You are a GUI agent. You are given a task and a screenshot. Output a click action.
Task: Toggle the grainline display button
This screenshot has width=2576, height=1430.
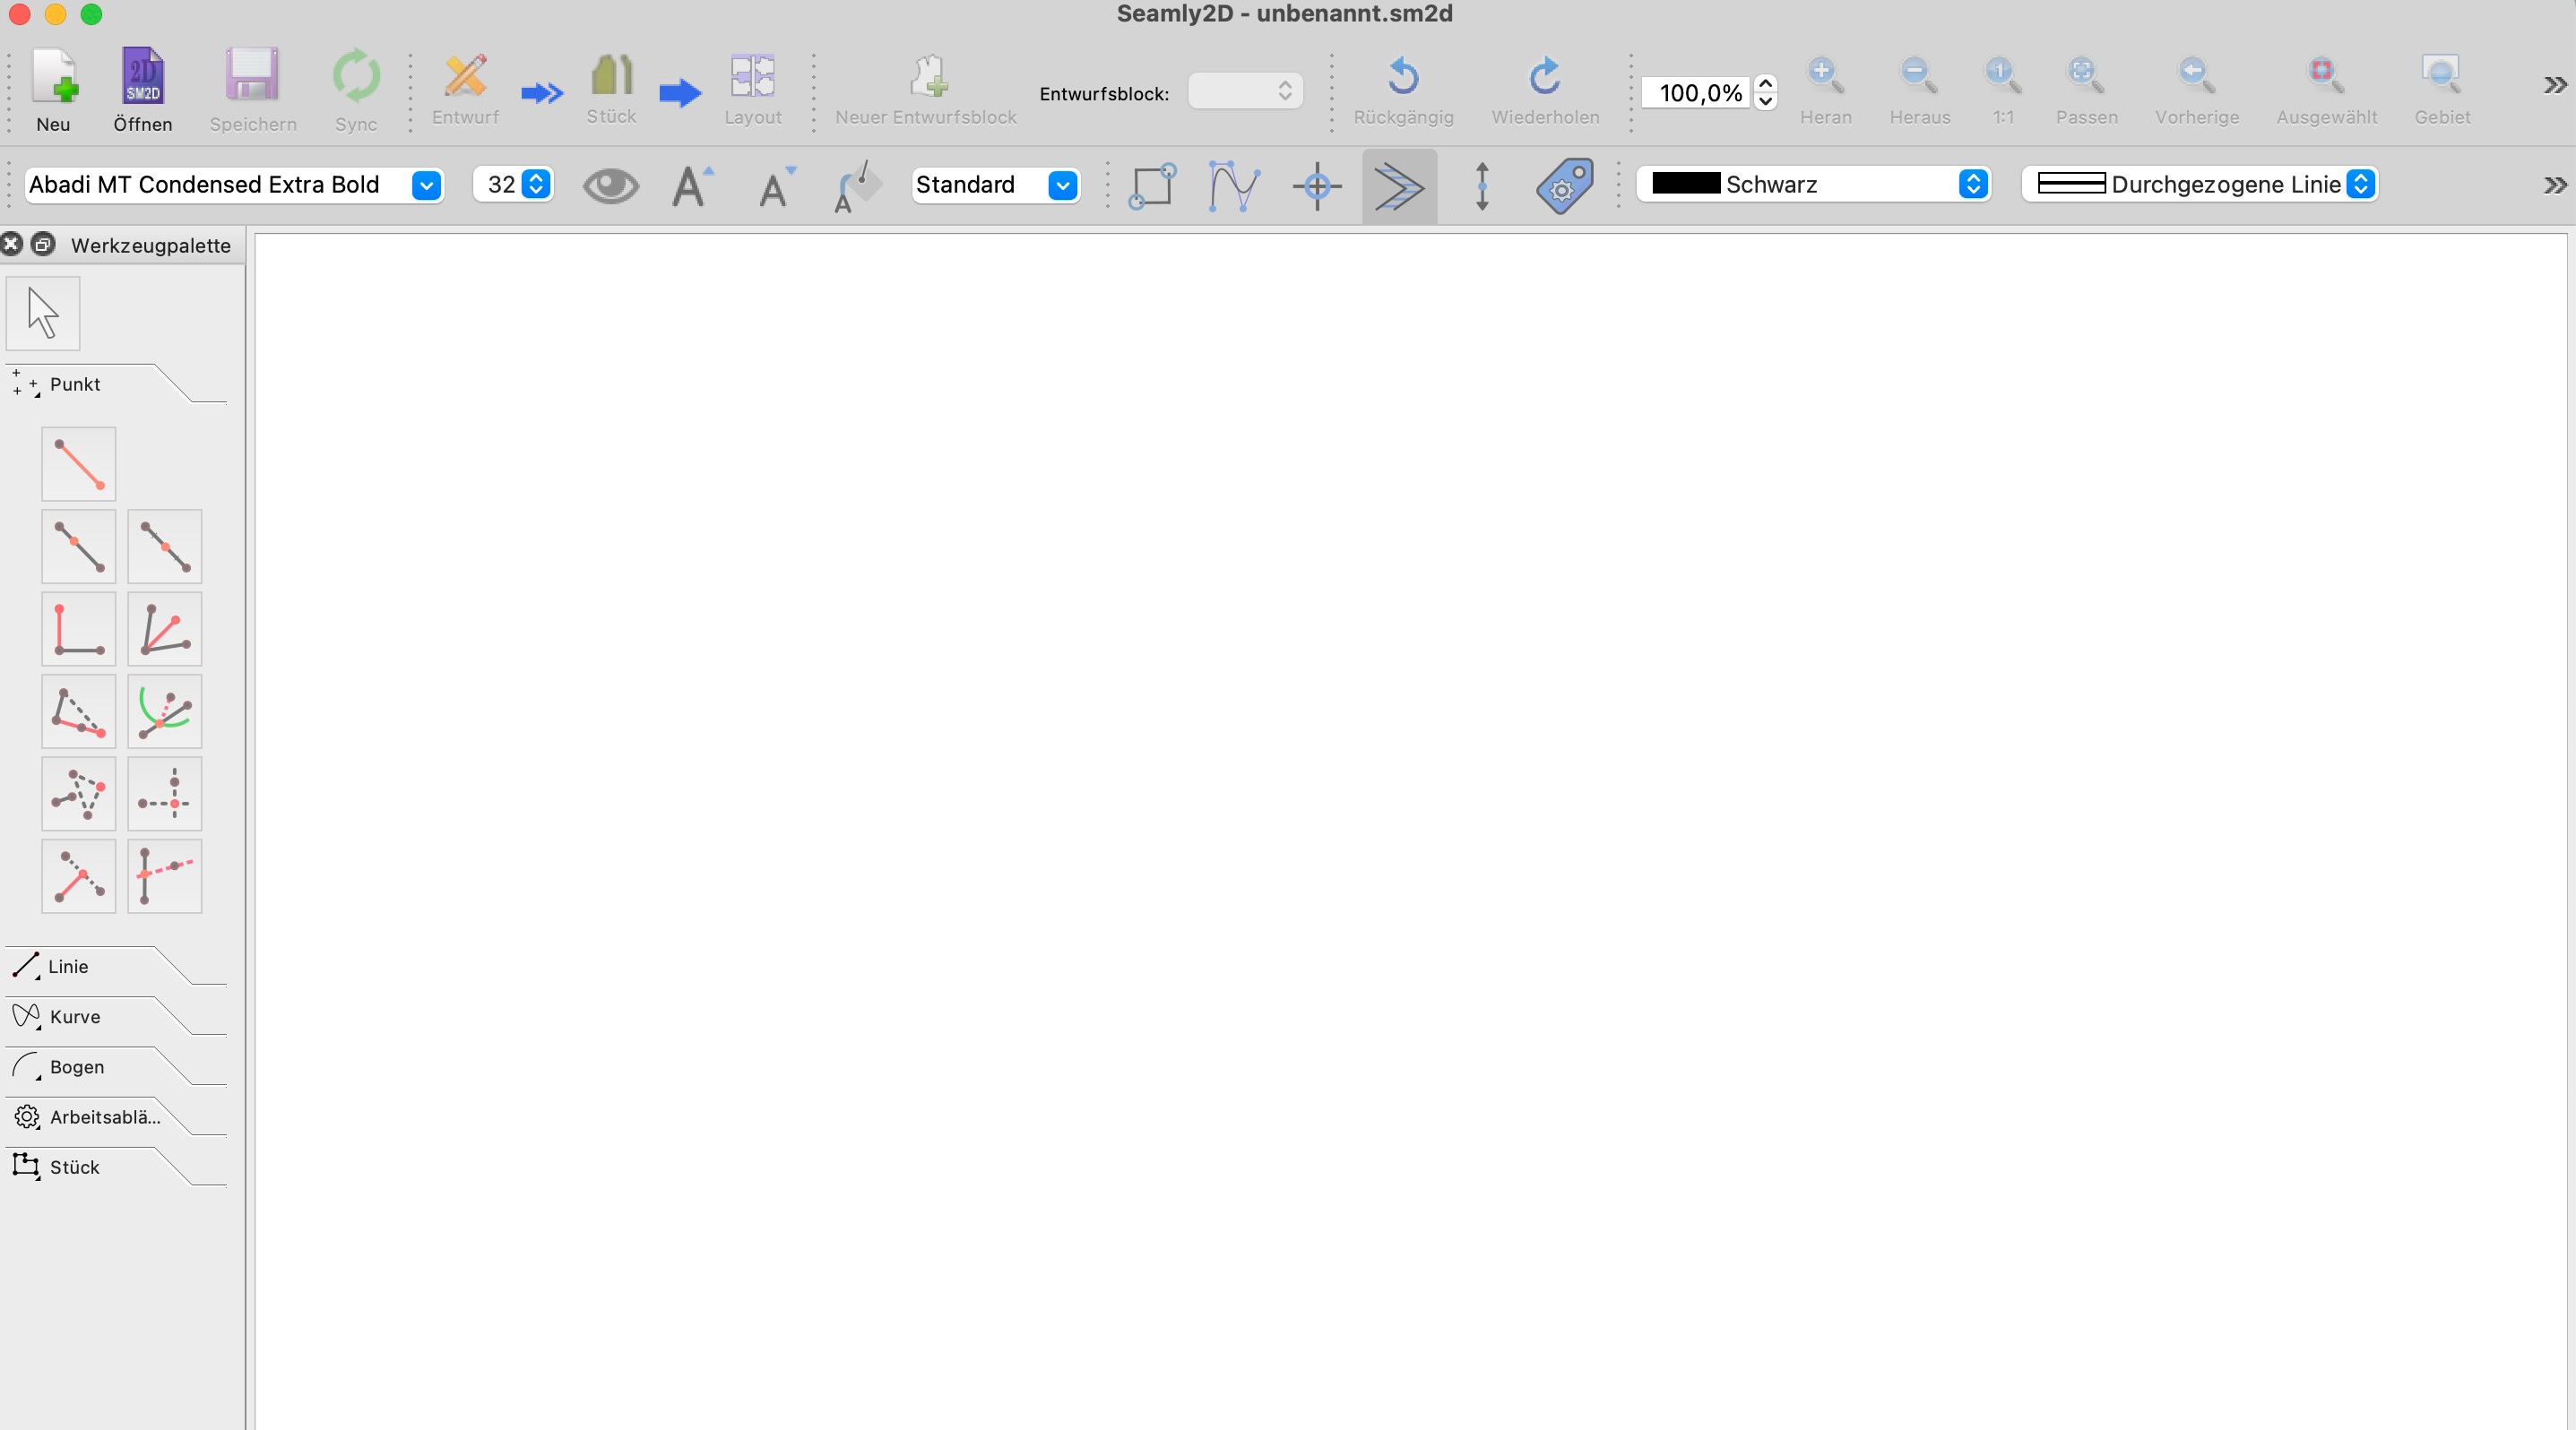[1481, 185]
